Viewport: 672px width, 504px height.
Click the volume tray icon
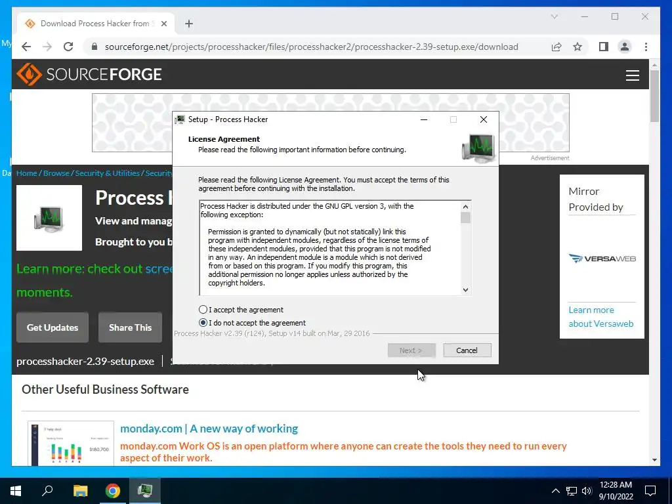(587, 491)
